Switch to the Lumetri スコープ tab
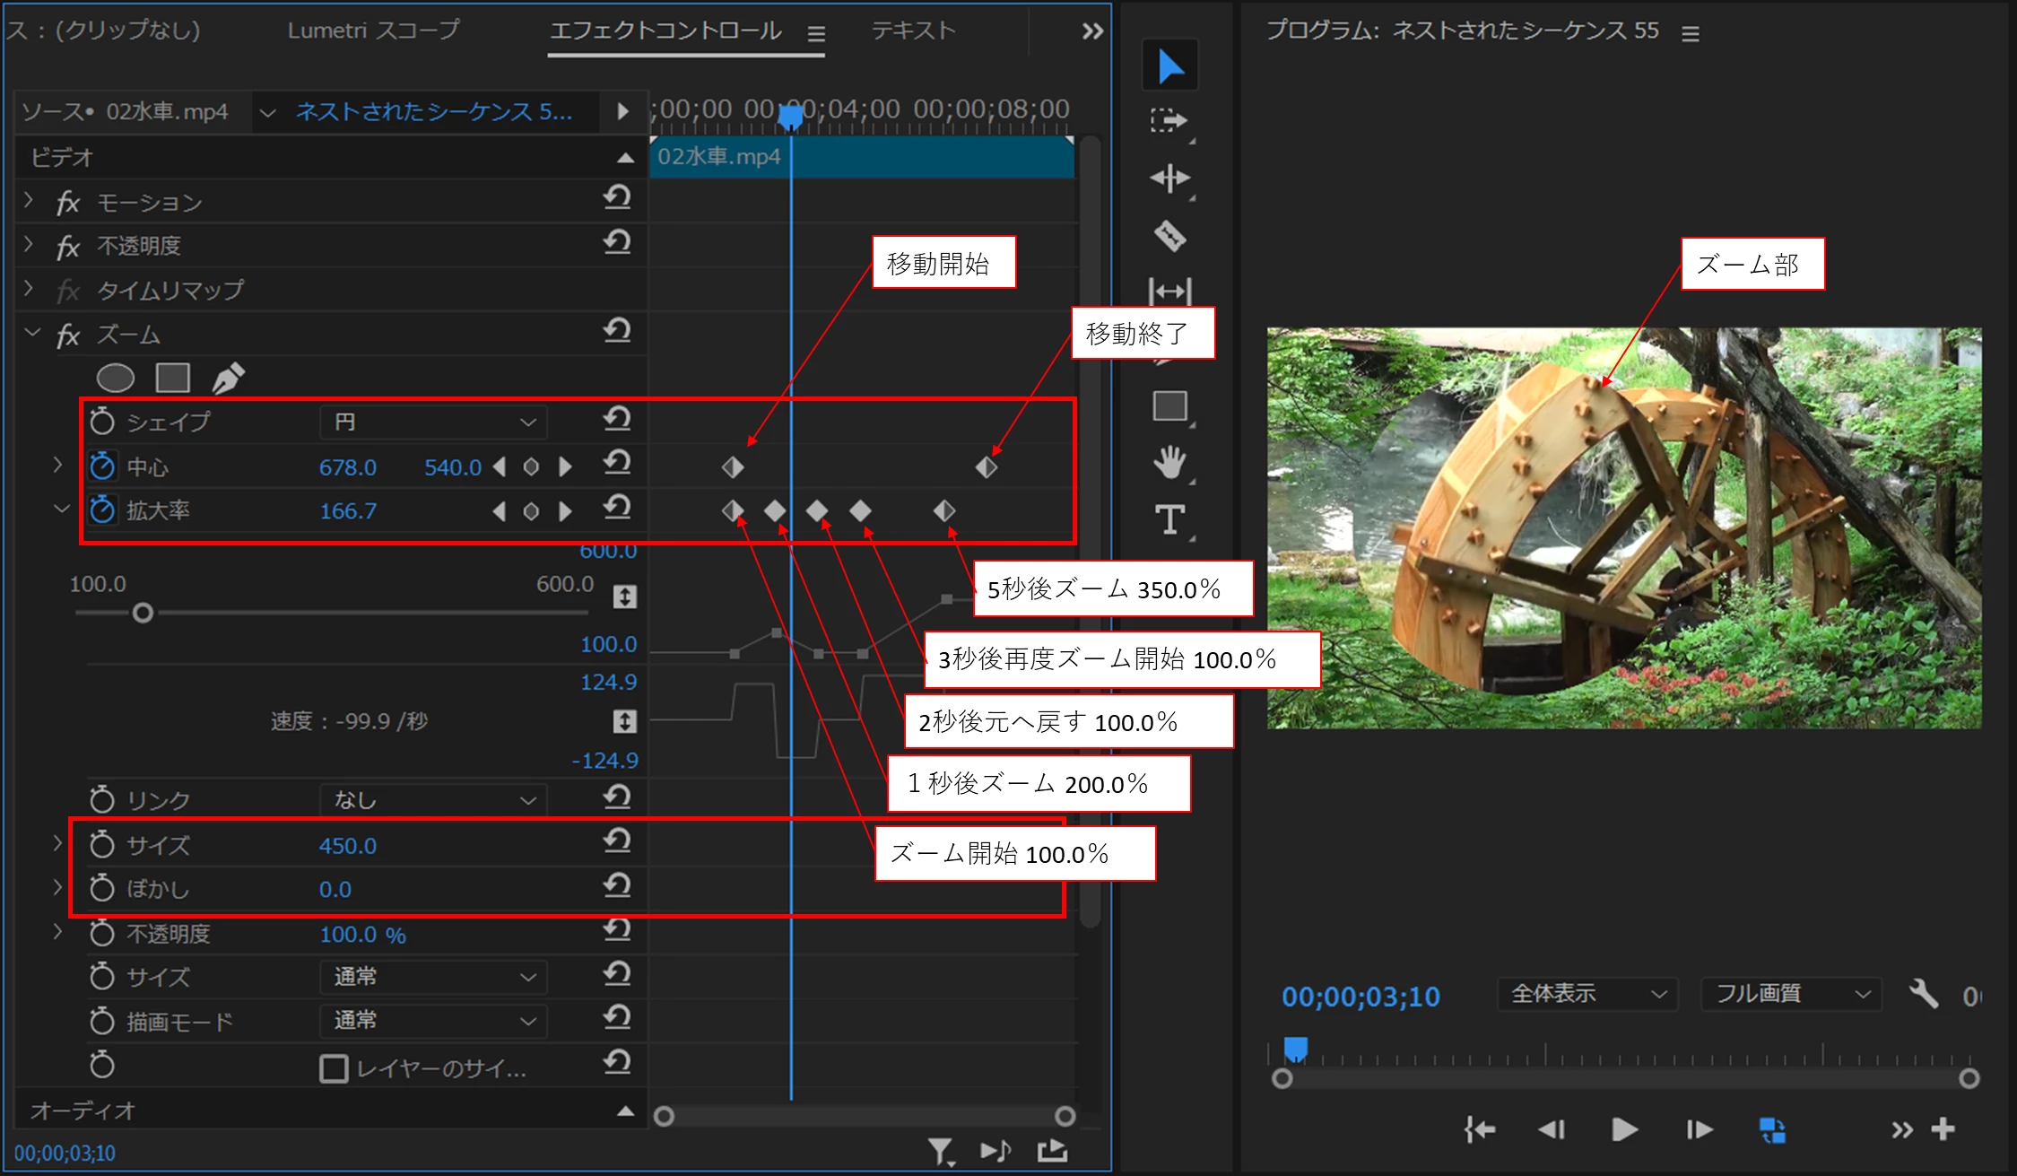2017x1176 pixels. point(373,30)
